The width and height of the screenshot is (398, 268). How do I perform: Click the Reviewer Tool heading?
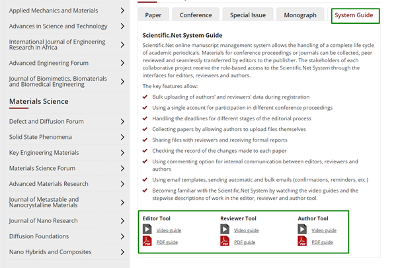coord(239,218)
